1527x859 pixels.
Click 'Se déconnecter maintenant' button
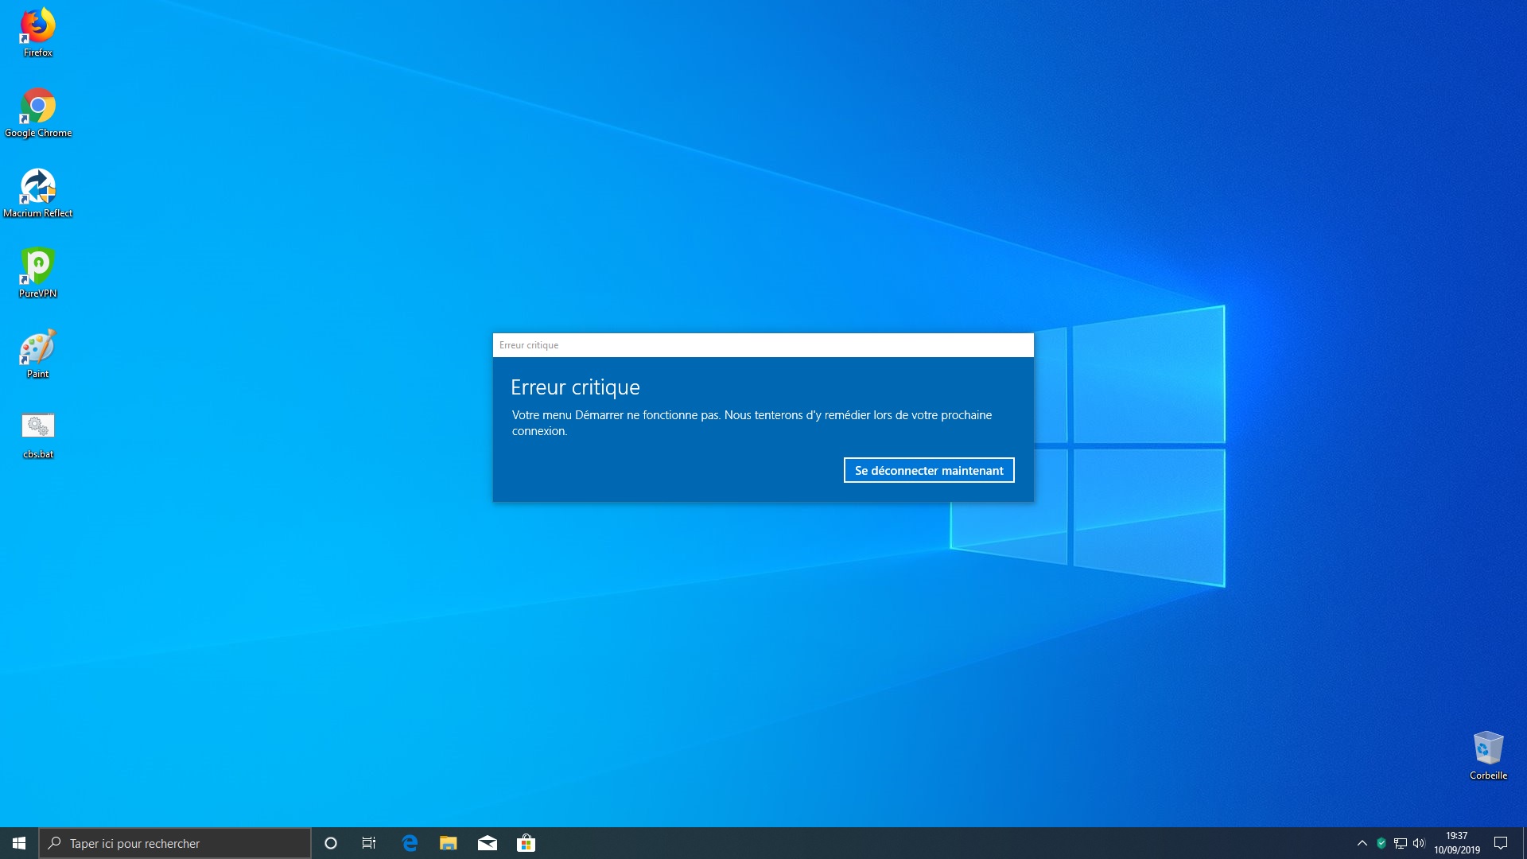coord(928,470)
